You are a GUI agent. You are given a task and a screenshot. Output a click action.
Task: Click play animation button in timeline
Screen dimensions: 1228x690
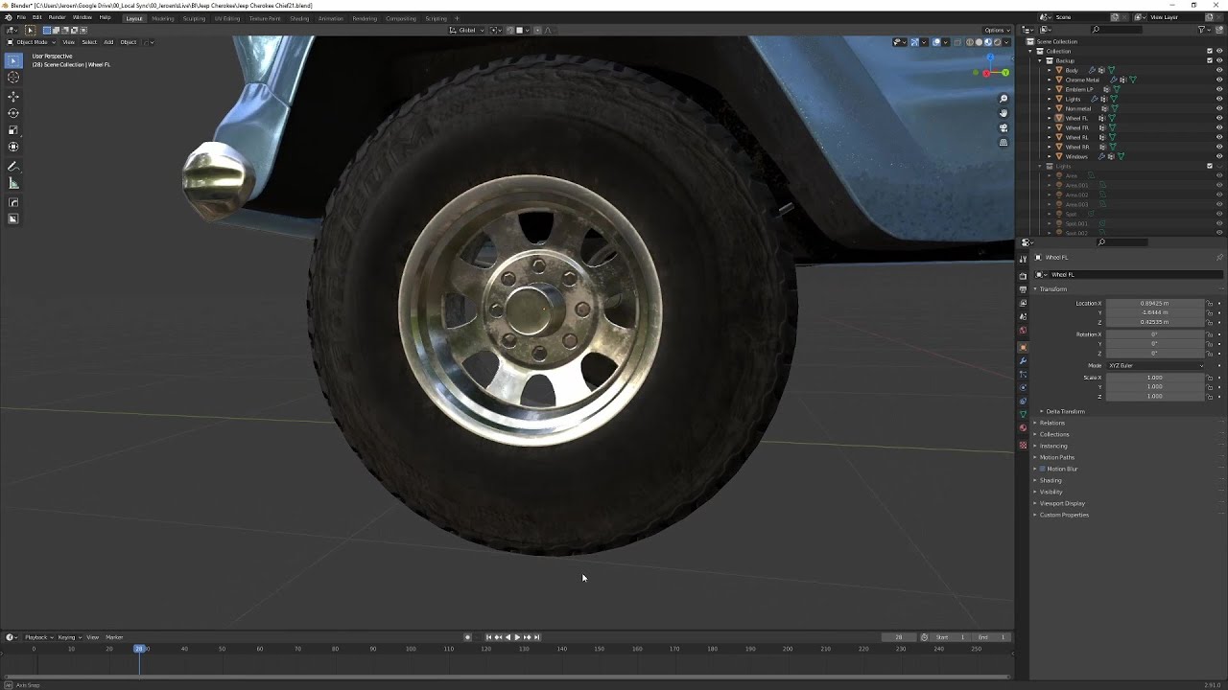(517, 637)
